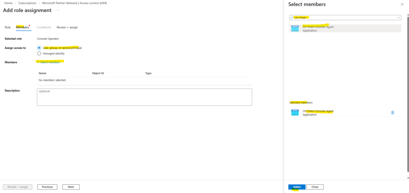Remove On-Prem-Console-Agent with trash icon
This screenshot has width=409, height=193.
click(392, 113)
